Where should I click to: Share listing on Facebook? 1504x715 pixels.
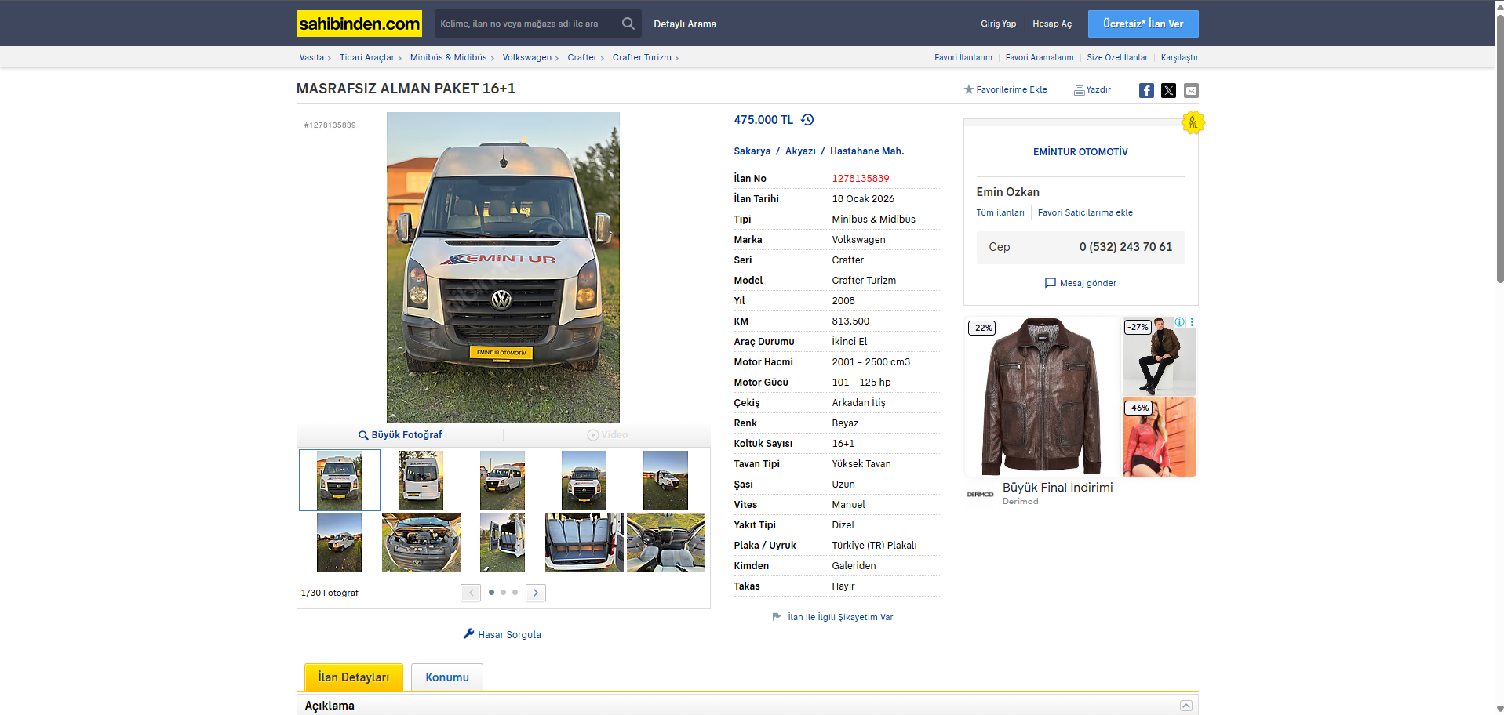1146,90
